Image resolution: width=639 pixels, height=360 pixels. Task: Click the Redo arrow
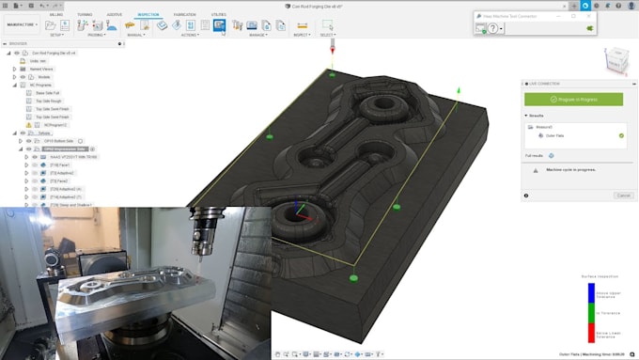click(x=56, y=6)
